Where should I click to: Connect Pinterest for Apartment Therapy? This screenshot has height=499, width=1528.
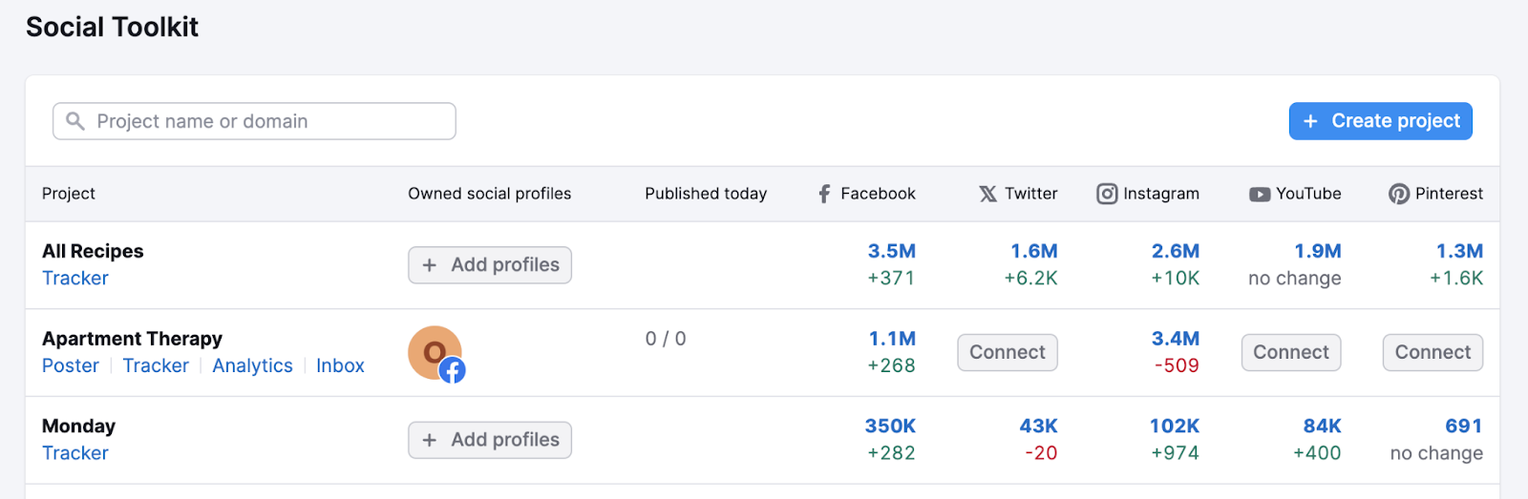click(1432, 352)
